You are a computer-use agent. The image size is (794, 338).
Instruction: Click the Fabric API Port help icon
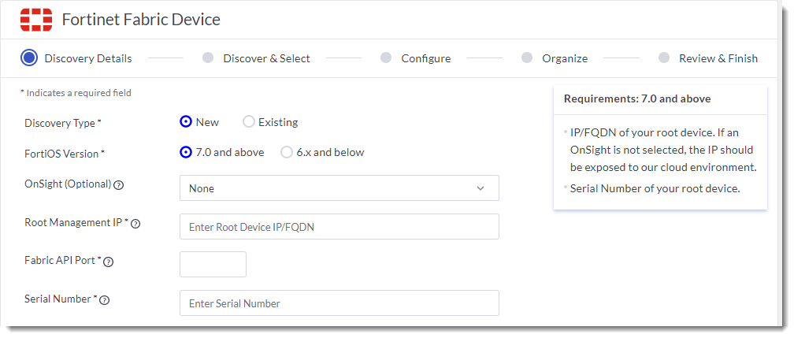point(109,262)
